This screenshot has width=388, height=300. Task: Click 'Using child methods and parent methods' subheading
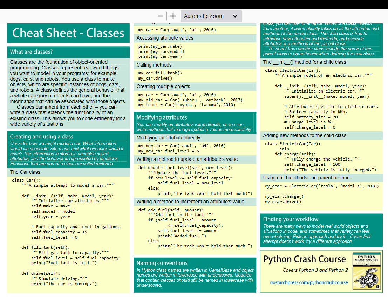coord(307,178)
